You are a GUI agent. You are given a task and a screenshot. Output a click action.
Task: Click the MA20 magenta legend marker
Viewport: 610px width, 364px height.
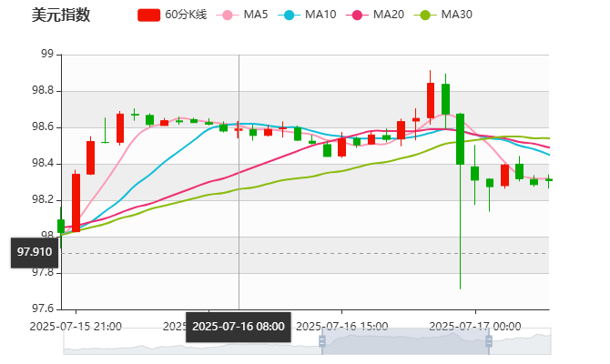358,15
